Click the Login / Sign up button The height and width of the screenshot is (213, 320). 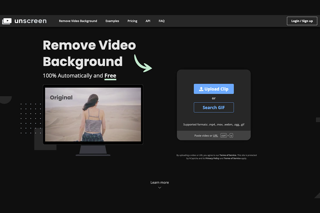click(302, 21)
